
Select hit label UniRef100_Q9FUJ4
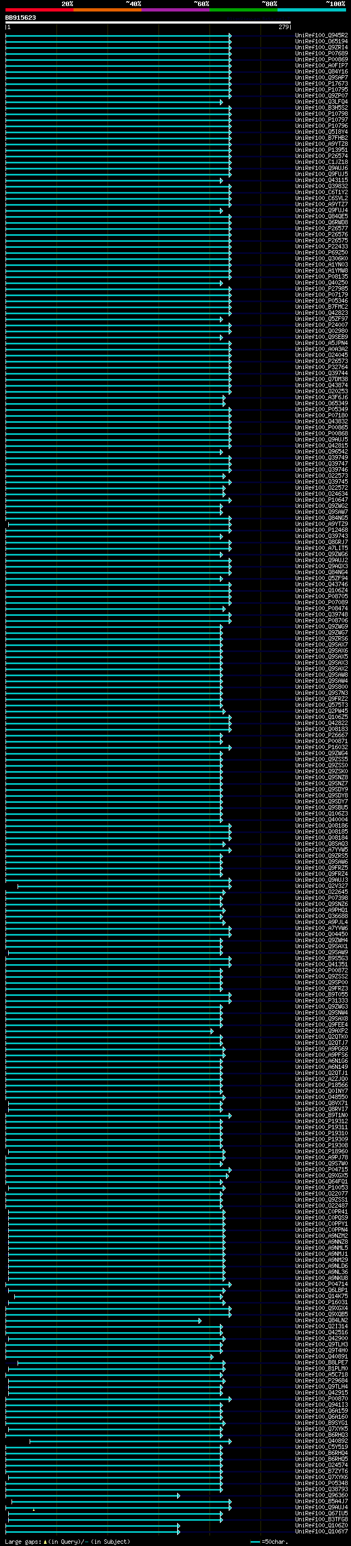click(x=321, y=211)
